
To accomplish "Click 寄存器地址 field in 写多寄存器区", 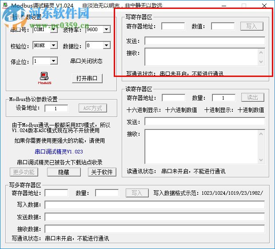I will point(56,193).
